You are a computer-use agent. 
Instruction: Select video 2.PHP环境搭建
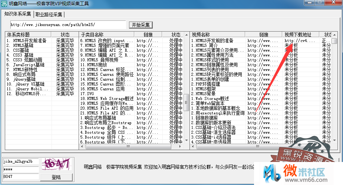tap(205, 84)
